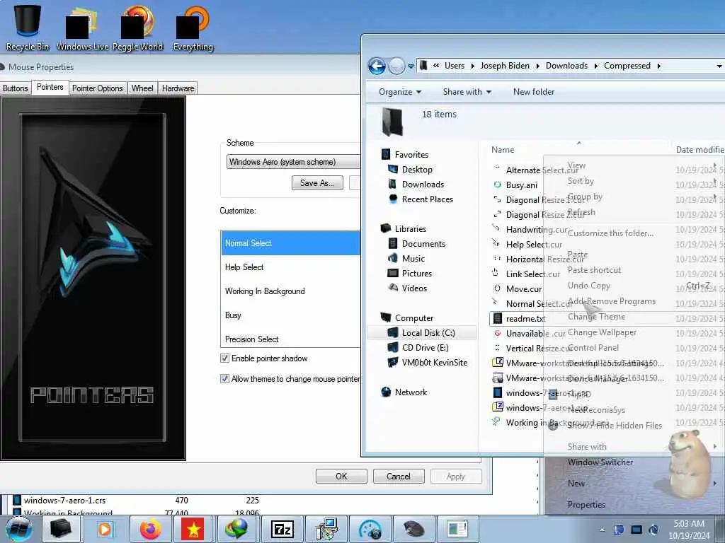Click the Explorer Back navigation arrow
Viewport: 725px width, 543px height.
(x=377, y=66)
